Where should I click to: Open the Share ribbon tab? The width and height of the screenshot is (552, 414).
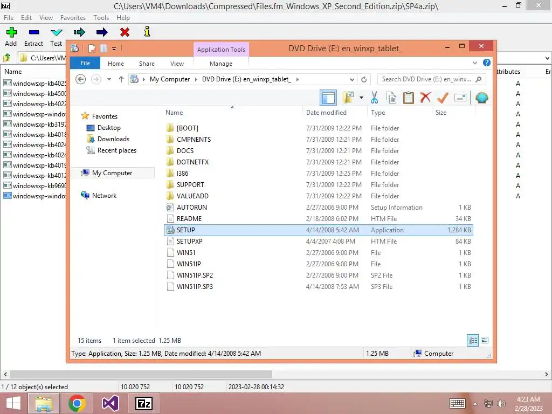click(147, 64)
